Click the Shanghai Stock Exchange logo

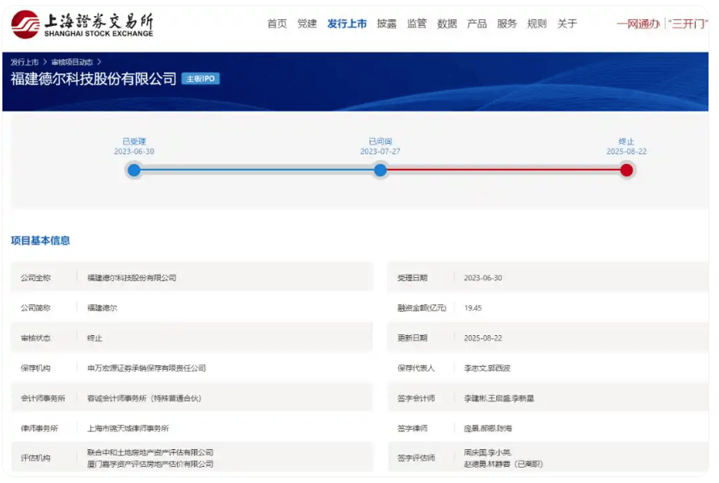82,24
